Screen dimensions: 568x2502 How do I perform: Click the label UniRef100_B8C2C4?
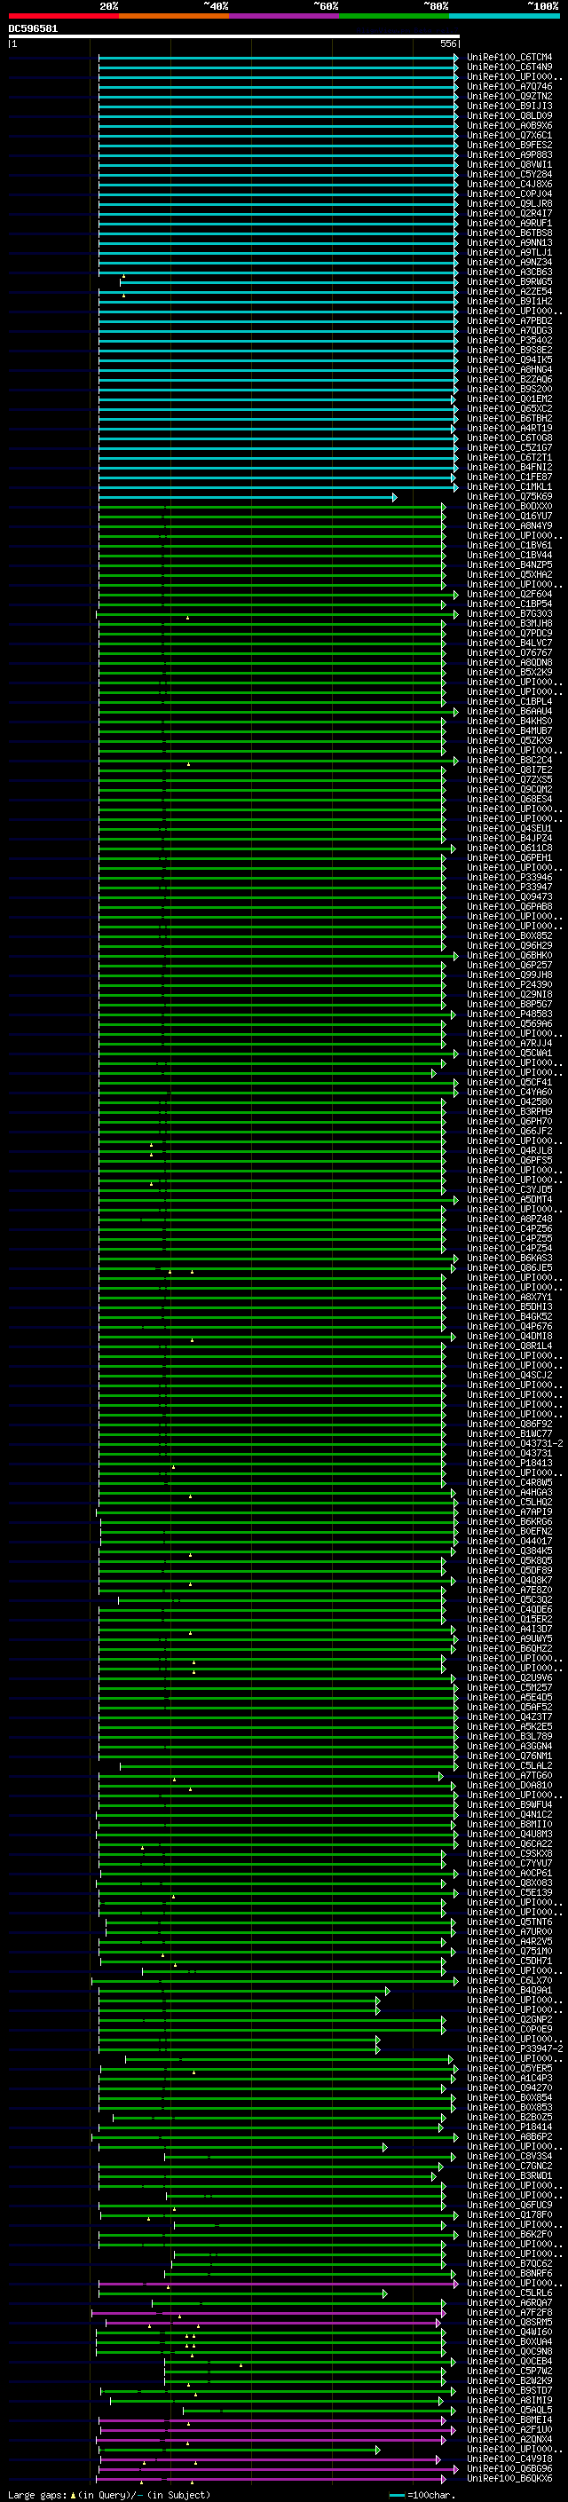click(509, 760)
